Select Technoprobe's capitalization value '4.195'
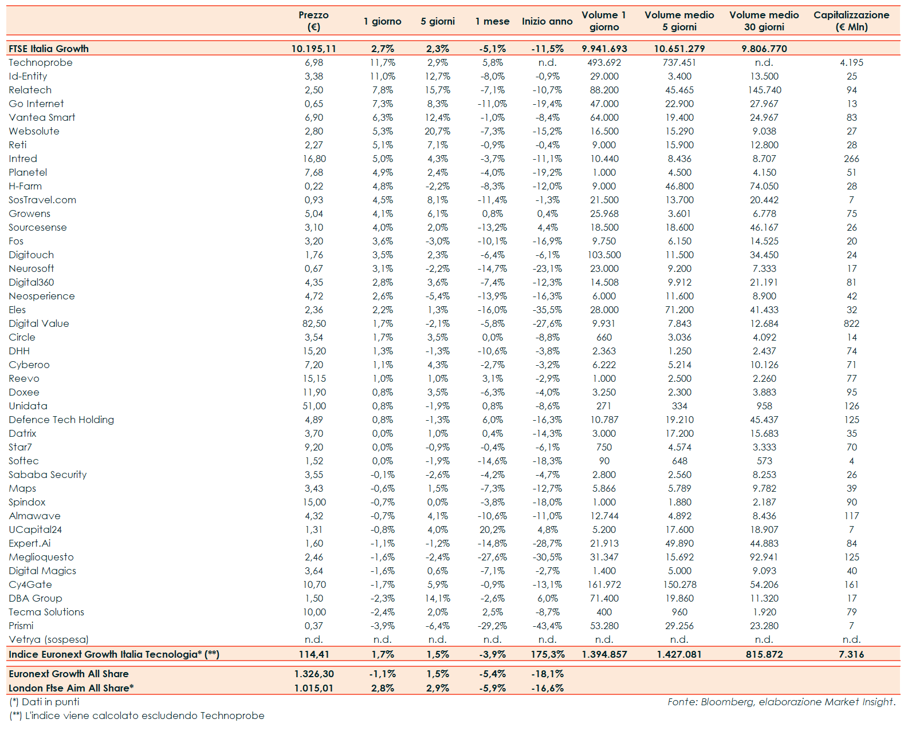 click(x=851, y=62)
